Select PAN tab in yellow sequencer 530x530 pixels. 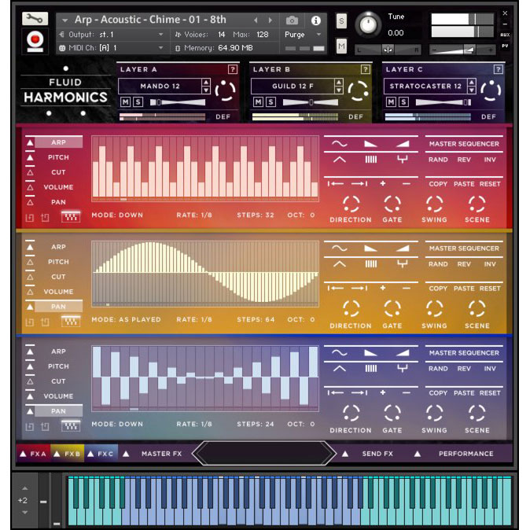[x=58, y=307]
